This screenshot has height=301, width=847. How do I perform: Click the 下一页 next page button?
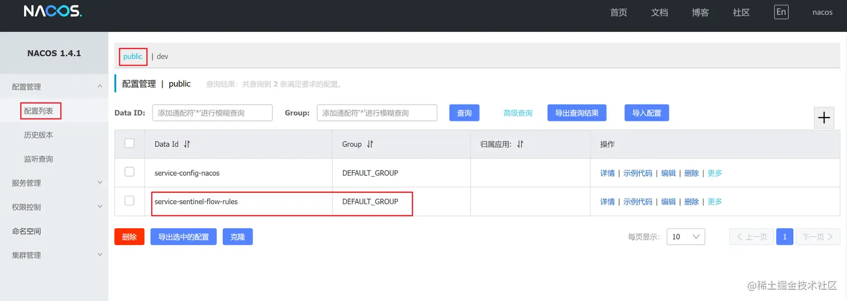(x=818, y=237)
